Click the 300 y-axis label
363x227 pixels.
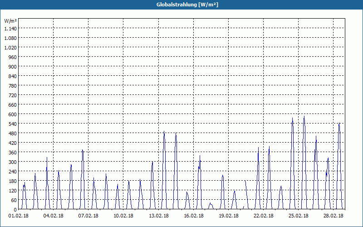[13, 162]
